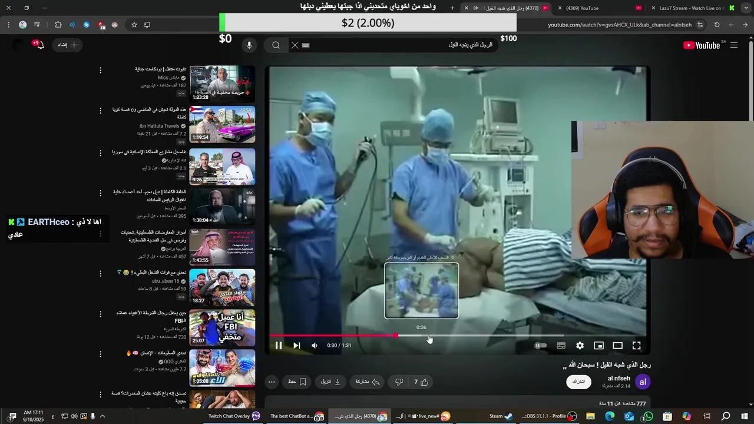
Task: Enter full screen video mode
Action: pyautogui.click(x=636, y=346)
